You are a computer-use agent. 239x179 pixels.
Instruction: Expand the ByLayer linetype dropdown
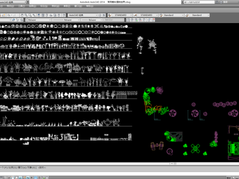pyautogui.click(x=66, y=20)
